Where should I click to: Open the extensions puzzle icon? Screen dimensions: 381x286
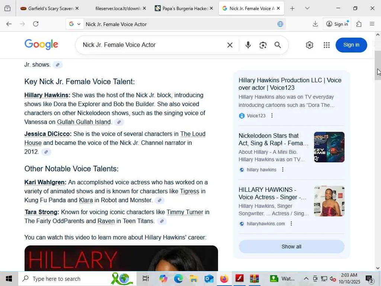point(359,24)
